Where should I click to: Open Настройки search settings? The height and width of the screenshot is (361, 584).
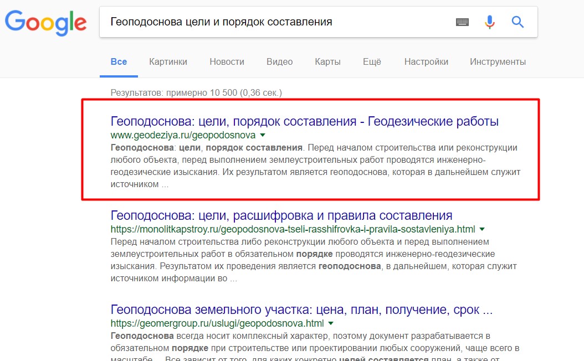coord(426,62)
